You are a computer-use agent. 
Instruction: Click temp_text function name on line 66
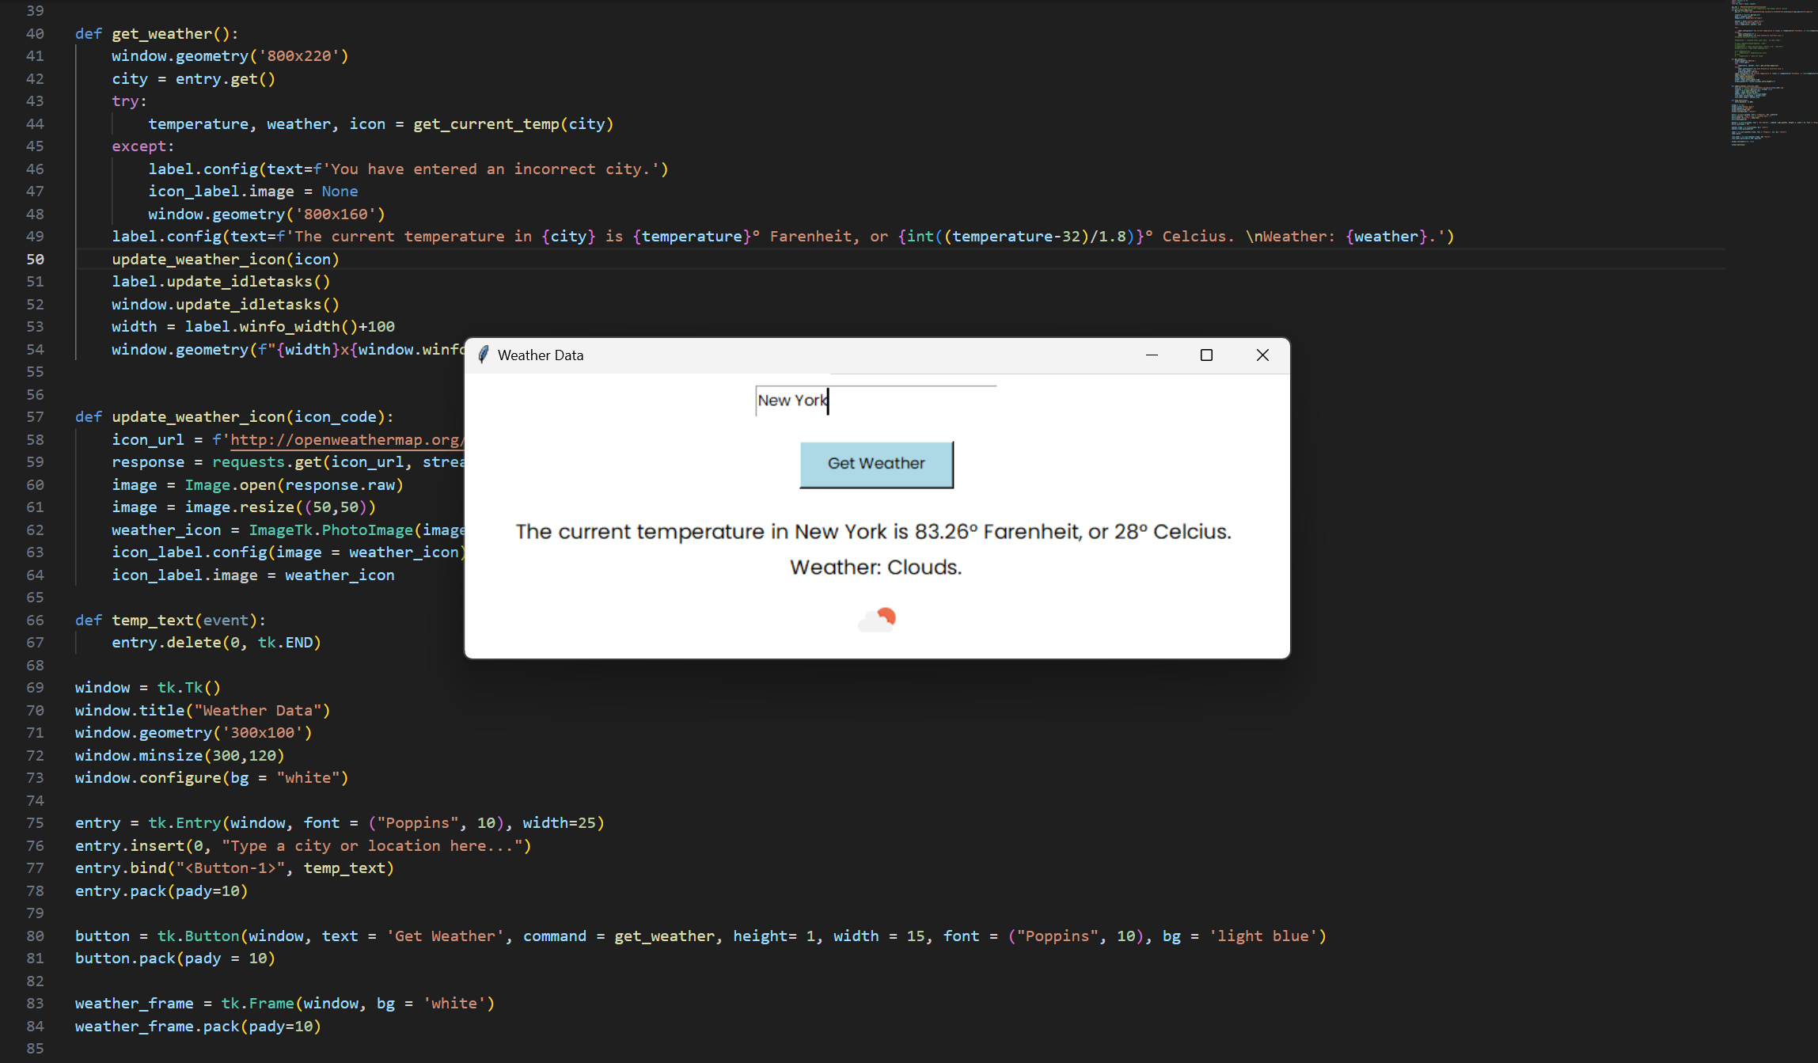(152, 621)
